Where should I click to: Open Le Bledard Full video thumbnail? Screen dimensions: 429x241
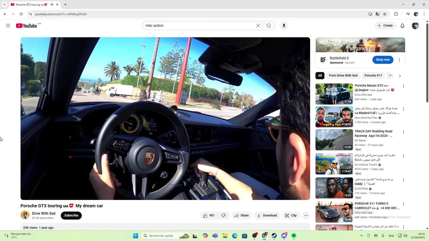pos(334,117)
